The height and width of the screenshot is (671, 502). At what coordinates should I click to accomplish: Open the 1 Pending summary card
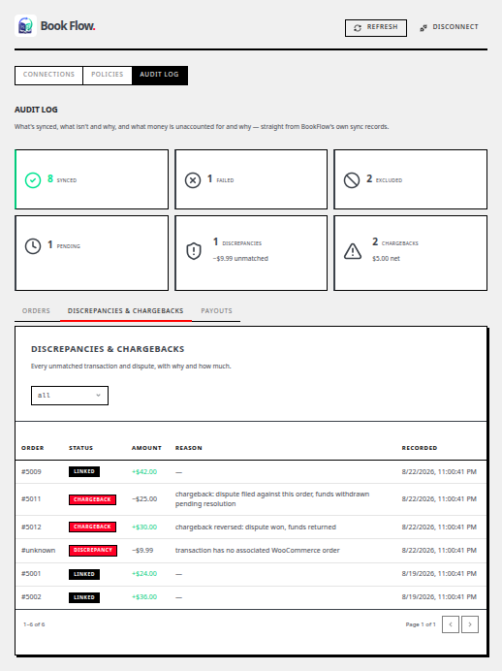[91, 253]
